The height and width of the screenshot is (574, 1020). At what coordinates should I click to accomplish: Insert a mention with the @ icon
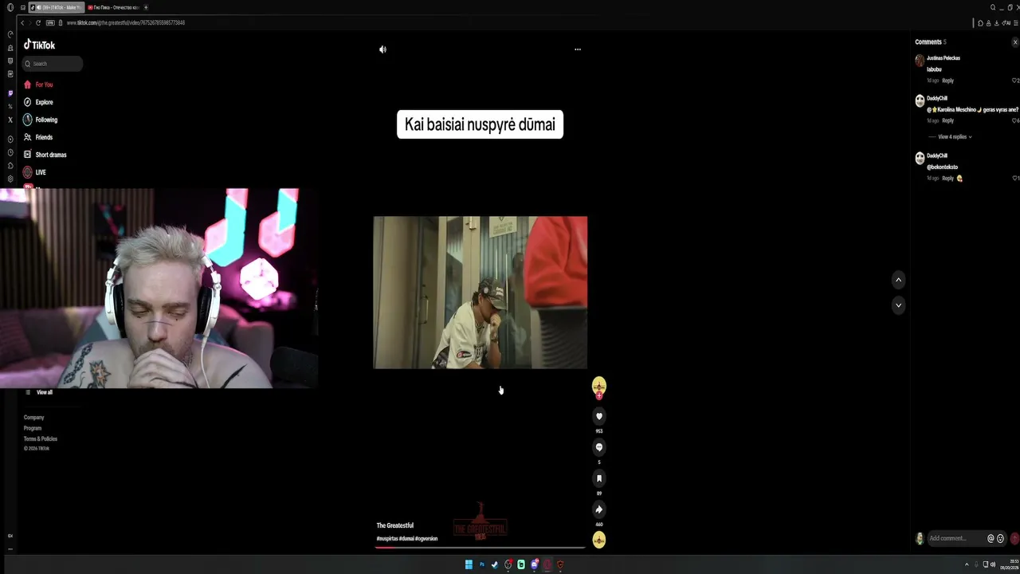tap(991, 539)
